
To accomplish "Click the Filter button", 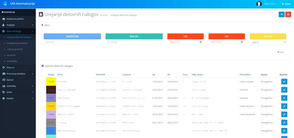I will [281, 52].
